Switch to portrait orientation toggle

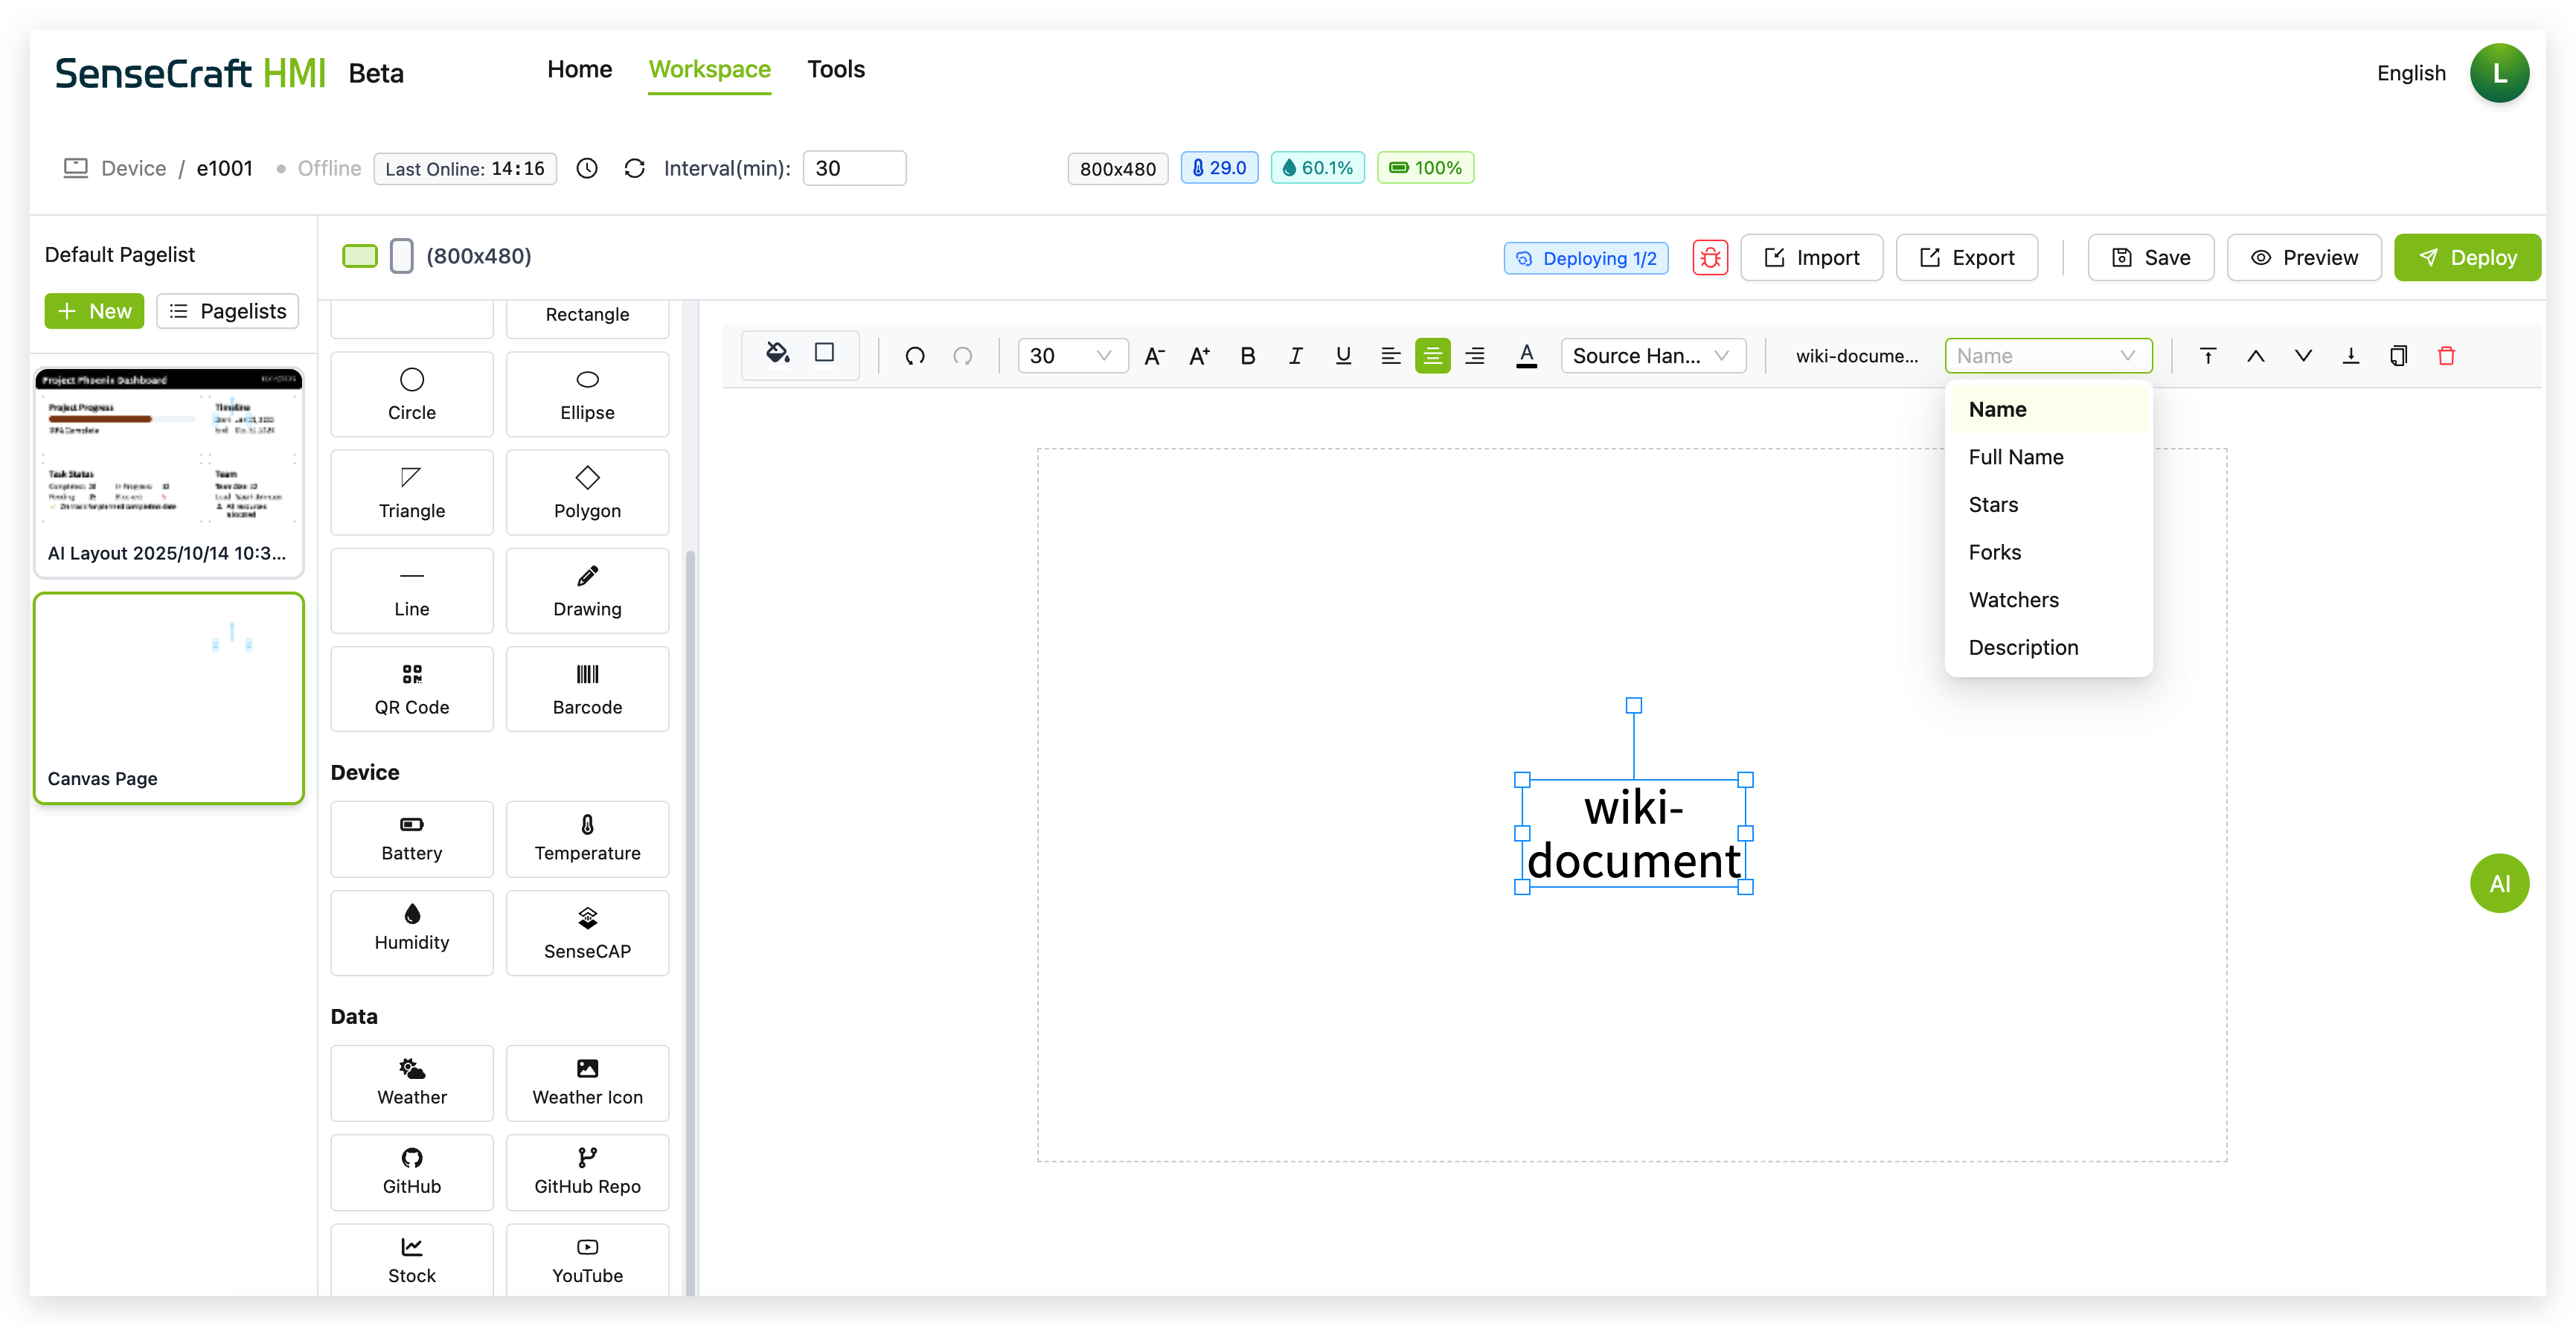(401, 256)
